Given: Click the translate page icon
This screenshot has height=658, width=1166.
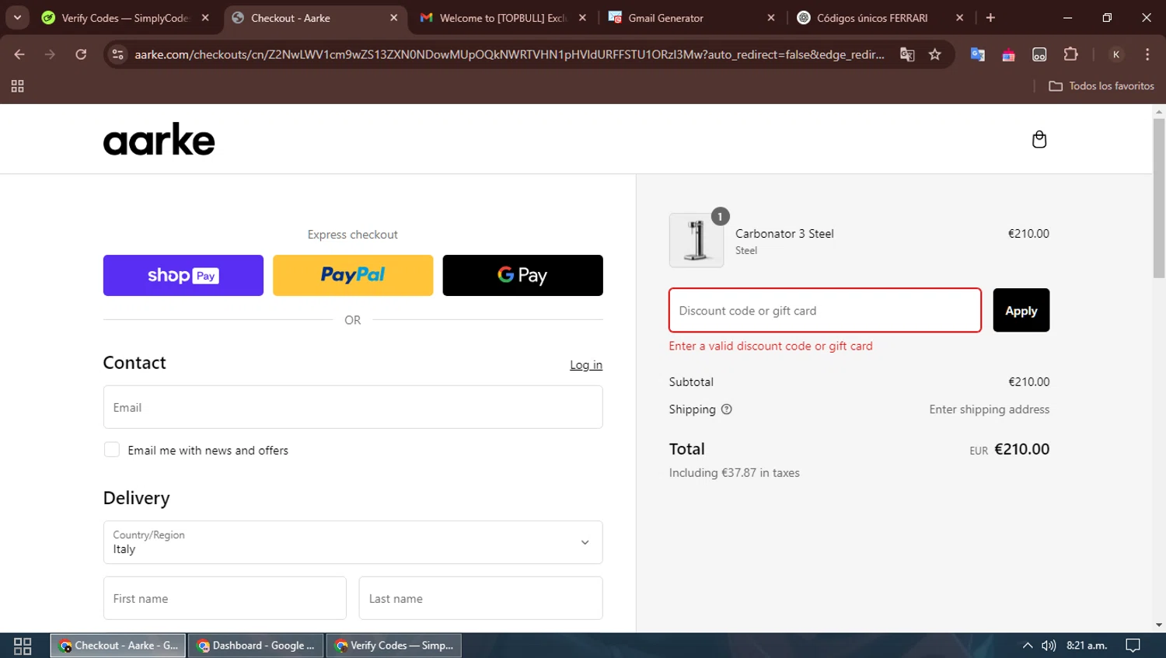Looking at the screenshot, I should (907, 54).
